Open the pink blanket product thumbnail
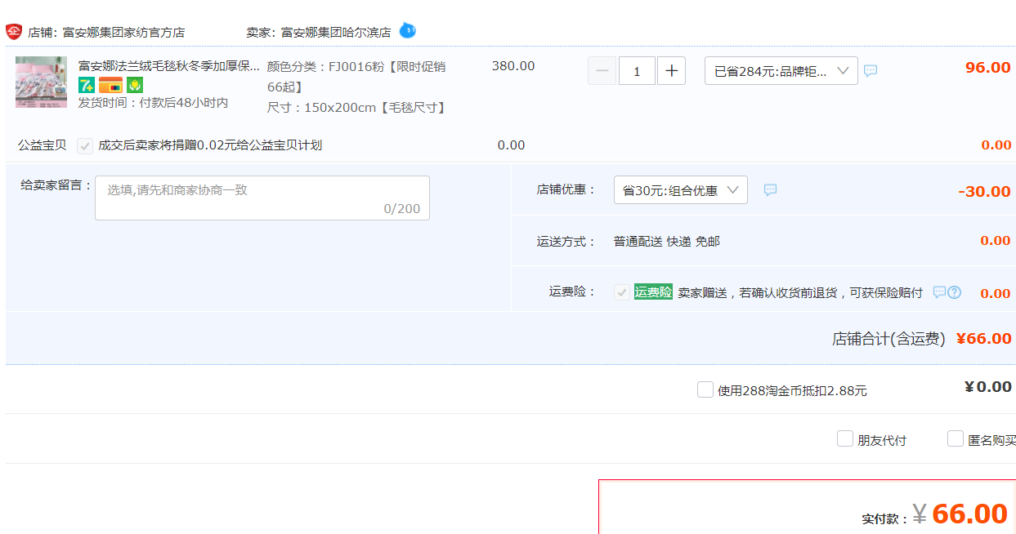 (41, 82)
